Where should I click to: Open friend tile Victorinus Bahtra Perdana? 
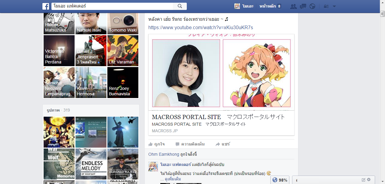(x=59, y=51)
